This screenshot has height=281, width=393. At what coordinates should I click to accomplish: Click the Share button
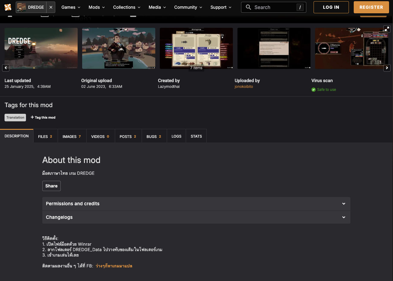click(x=51, y=186)
